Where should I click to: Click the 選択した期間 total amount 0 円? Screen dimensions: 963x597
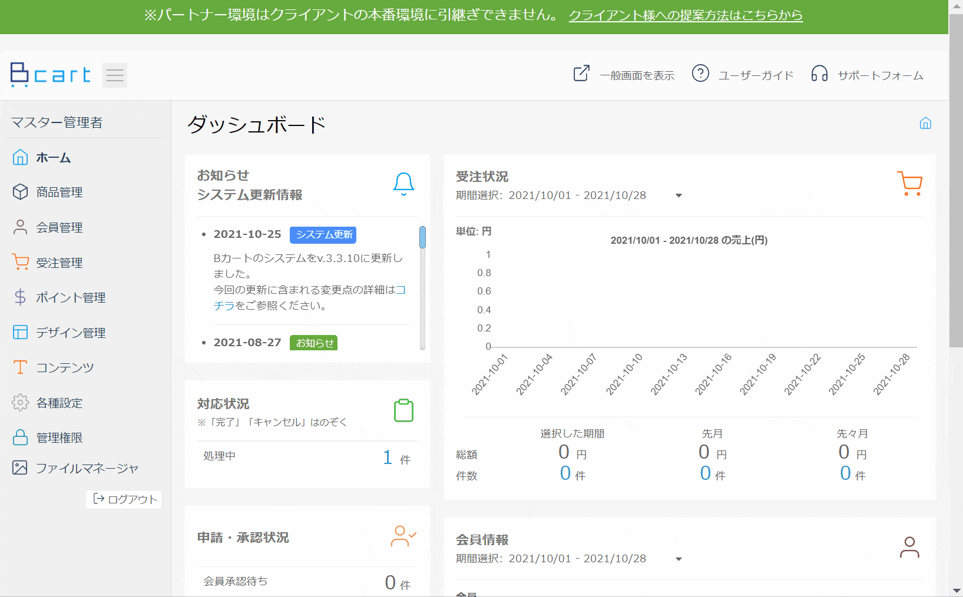(572, 452)
